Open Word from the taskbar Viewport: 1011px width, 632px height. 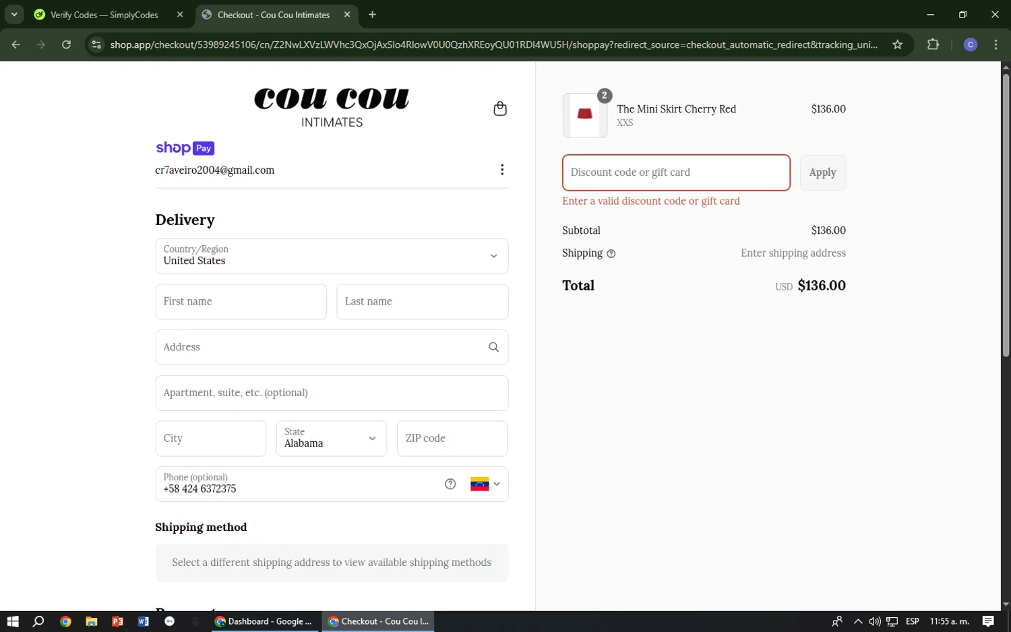tap(144, 621)
